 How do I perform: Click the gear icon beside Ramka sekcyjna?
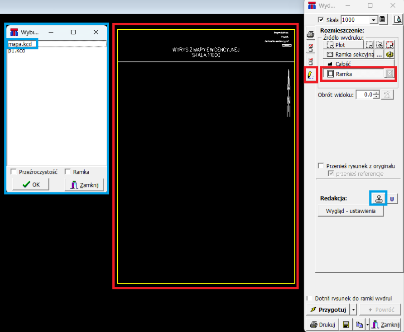coord(390,54)
